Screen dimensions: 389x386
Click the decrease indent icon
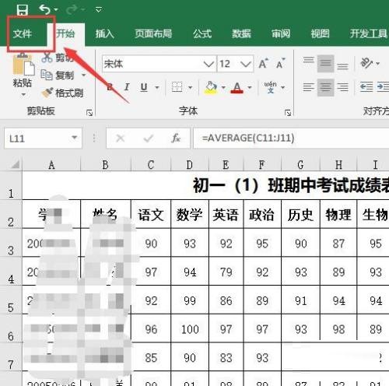(x=366, y=86)
